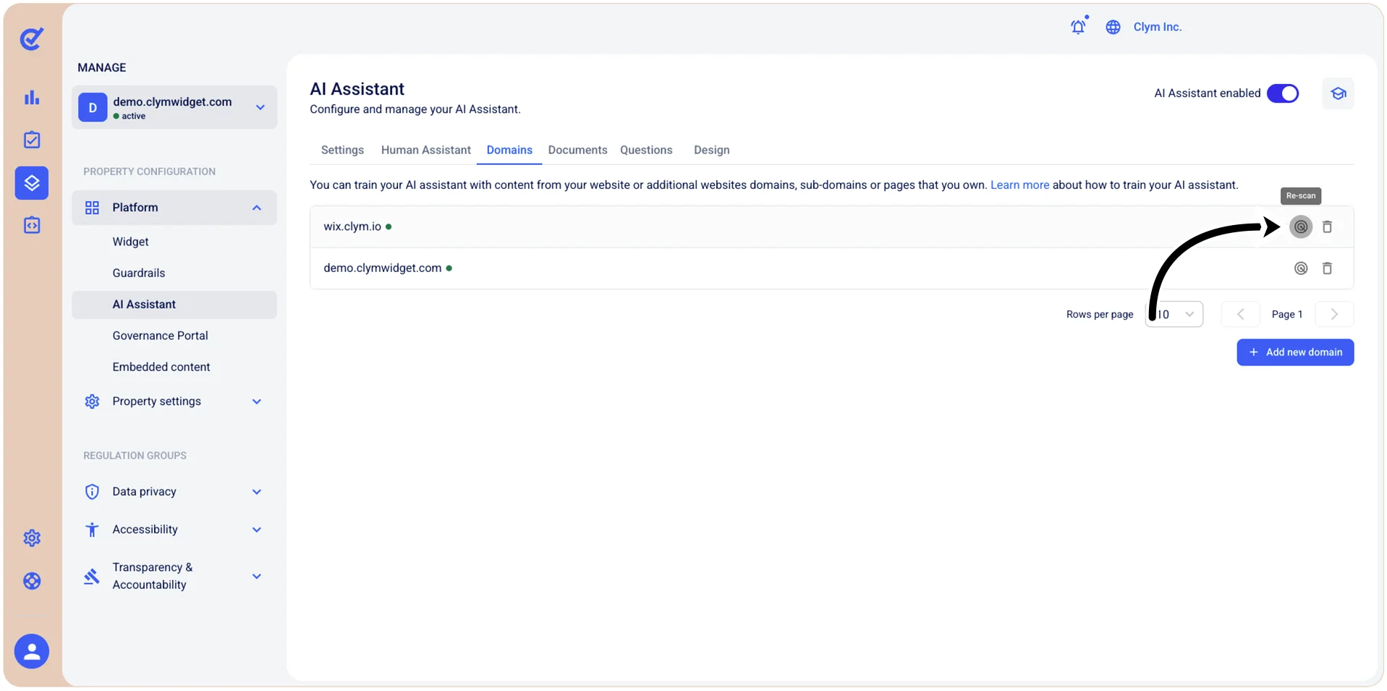This screenshot has height=691, width=1387.
Task: Click the globe language icon
Action: [1113, 27]
